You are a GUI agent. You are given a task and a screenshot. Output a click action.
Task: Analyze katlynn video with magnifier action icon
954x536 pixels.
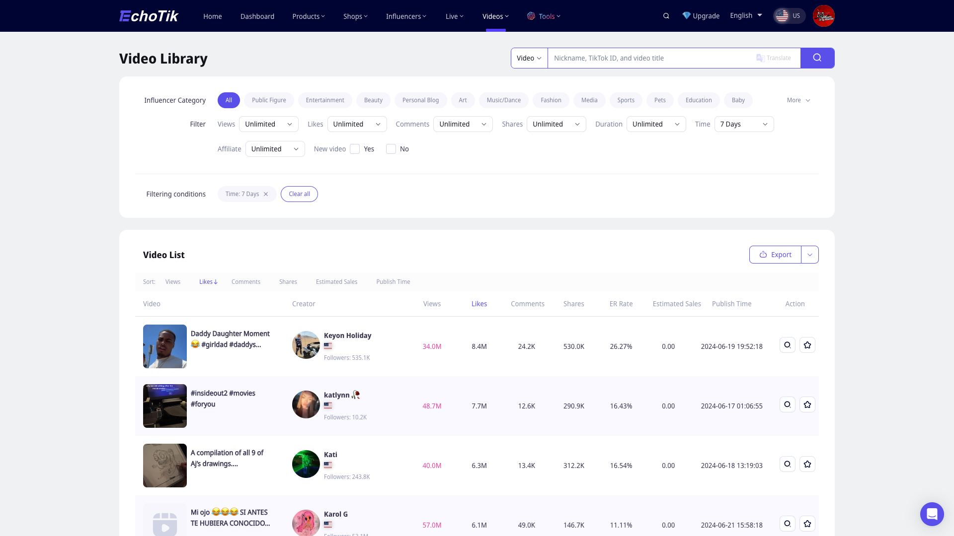tap(788, 404)
